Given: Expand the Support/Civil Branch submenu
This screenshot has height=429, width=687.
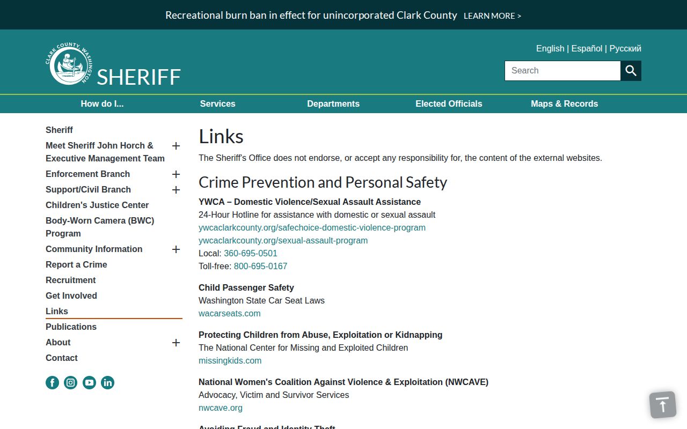Looking at the screenshot, I should tap(176, 190).
